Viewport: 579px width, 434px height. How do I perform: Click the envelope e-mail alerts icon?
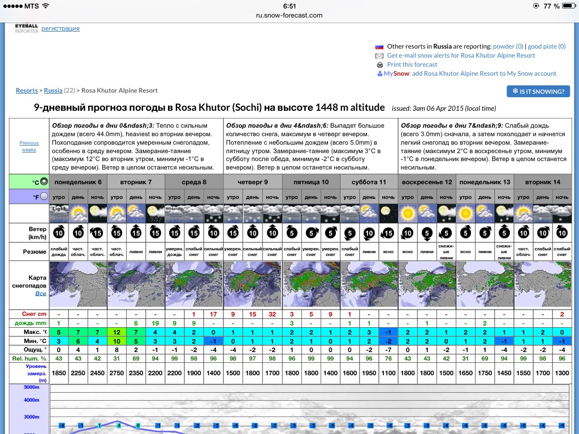pos(379,56)
